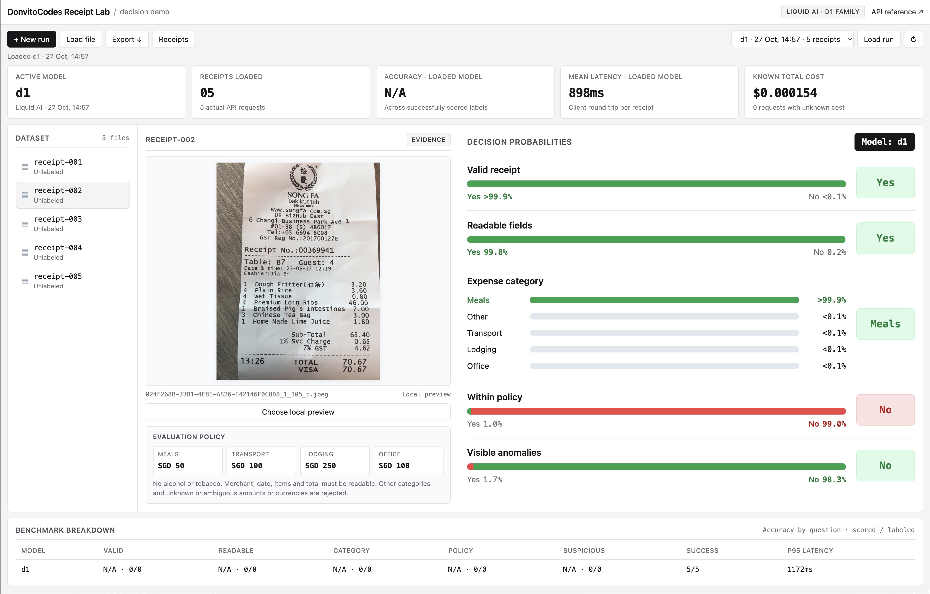This screenshot has height=594, width=930.
Task: Click the Model: d1 badge
Action: tap(884, 142)
